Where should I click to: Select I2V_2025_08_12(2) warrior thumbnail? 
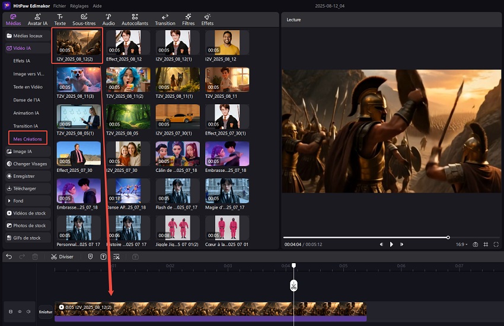(78, 43)
